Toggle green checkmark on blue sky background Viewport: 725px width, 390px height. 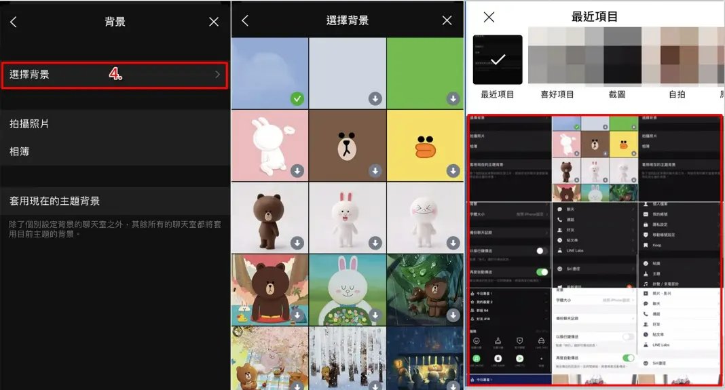pos(297,98)
